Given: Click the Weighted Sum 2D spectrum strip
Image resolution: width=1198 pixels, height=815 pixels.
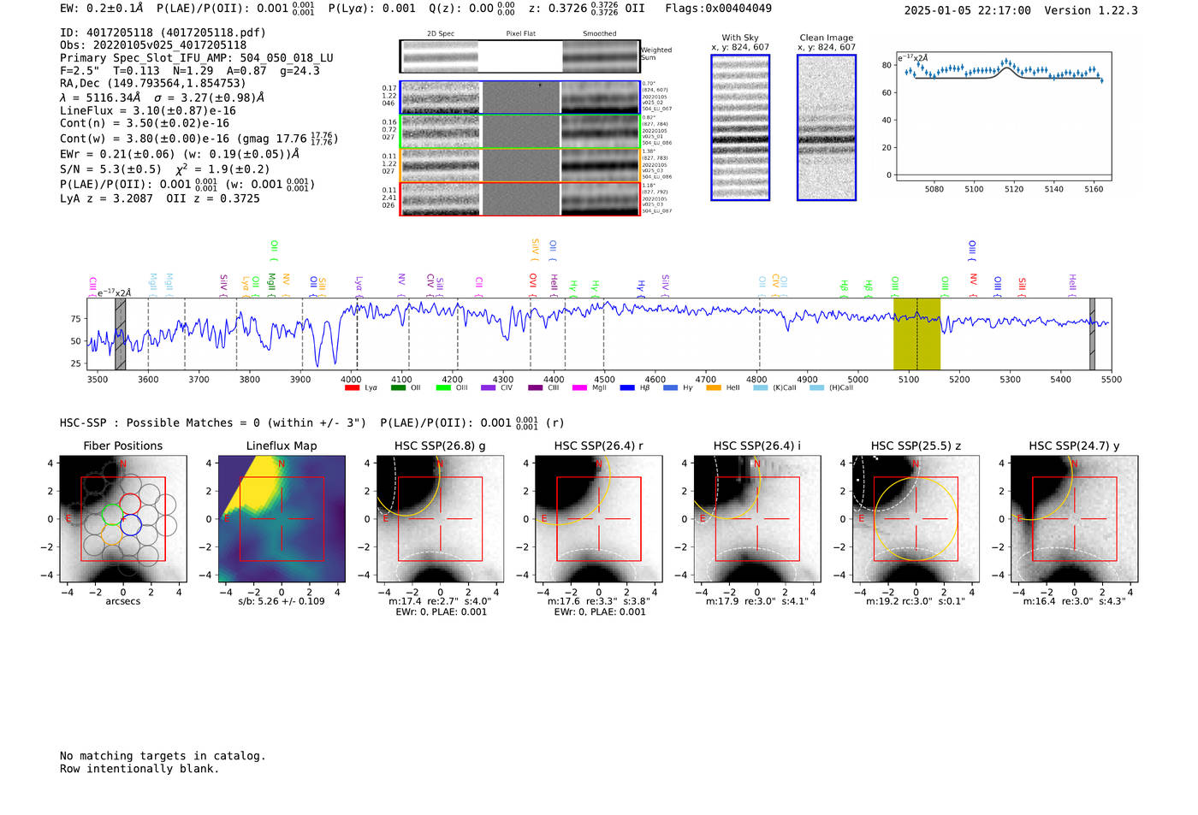Looking at the screenshot, I should click(519, 56).
